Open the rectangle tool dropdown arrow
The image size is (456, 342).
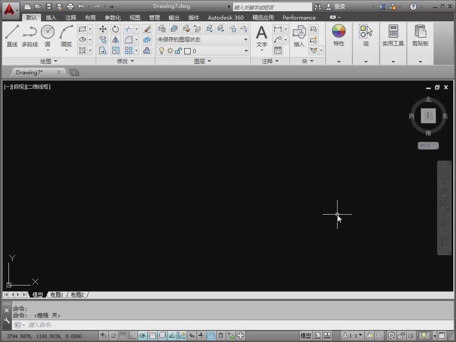coord(90,29)
